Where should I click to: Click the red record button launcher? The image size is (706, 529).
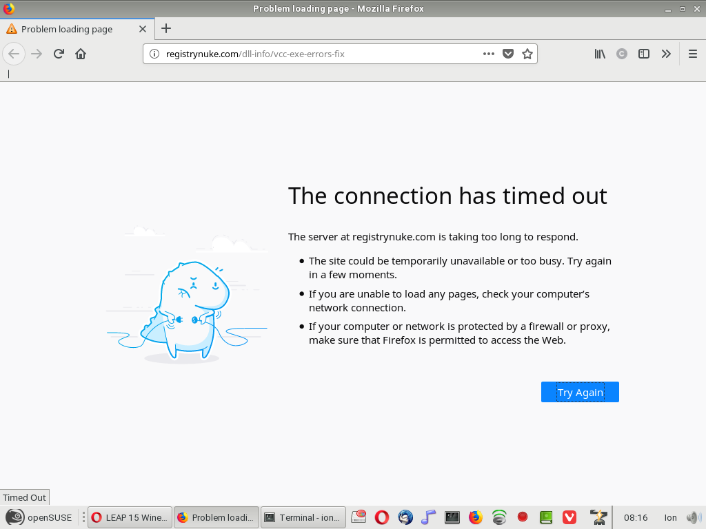coord(523,517)
